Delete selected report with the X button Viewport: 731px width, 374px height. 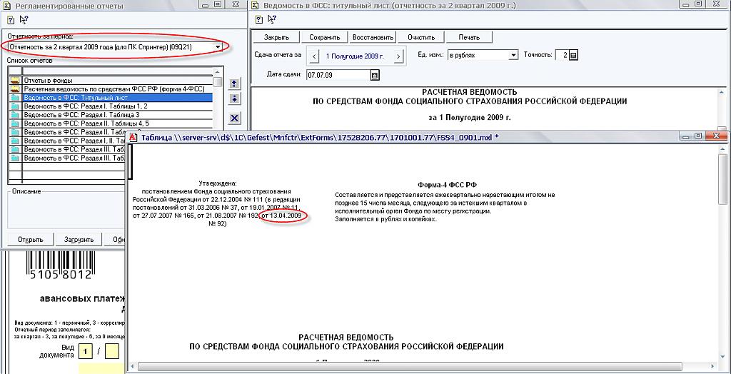[x=235, y=118]
